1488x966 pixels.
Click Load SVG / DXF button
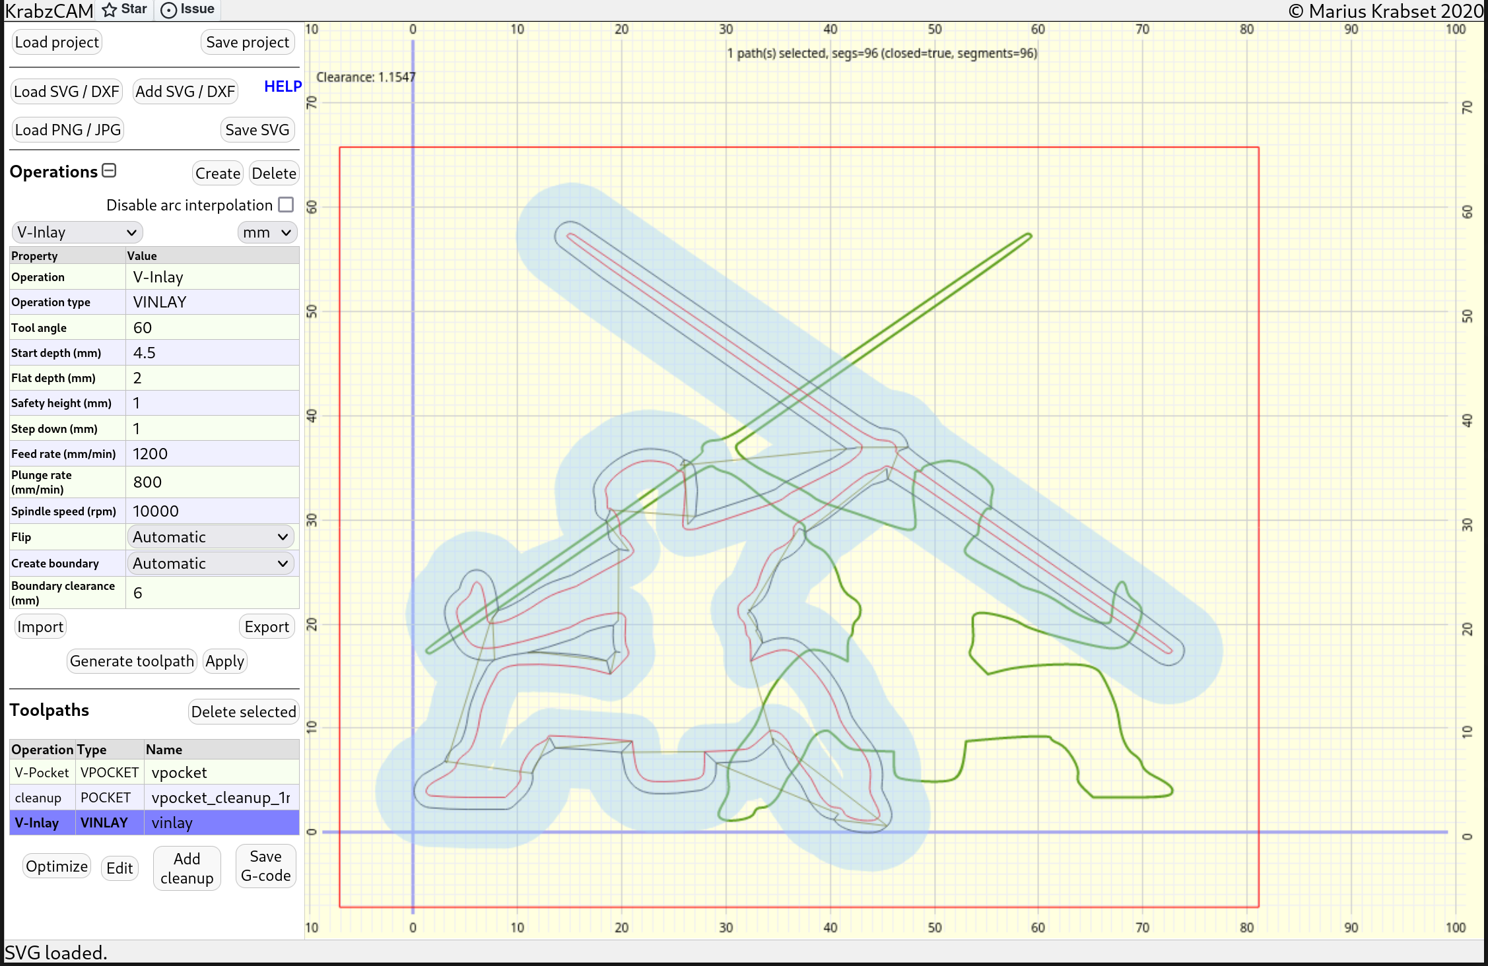[67, 92]
